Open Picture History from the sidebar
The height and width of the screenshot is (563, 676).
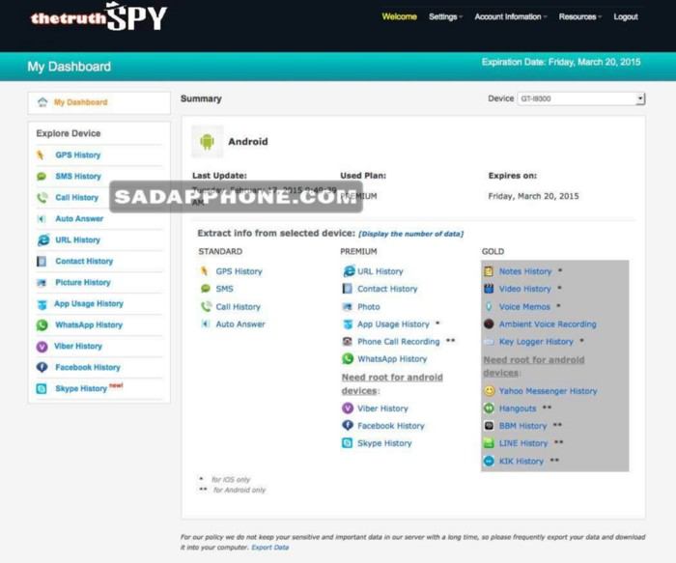click(83, 282)
